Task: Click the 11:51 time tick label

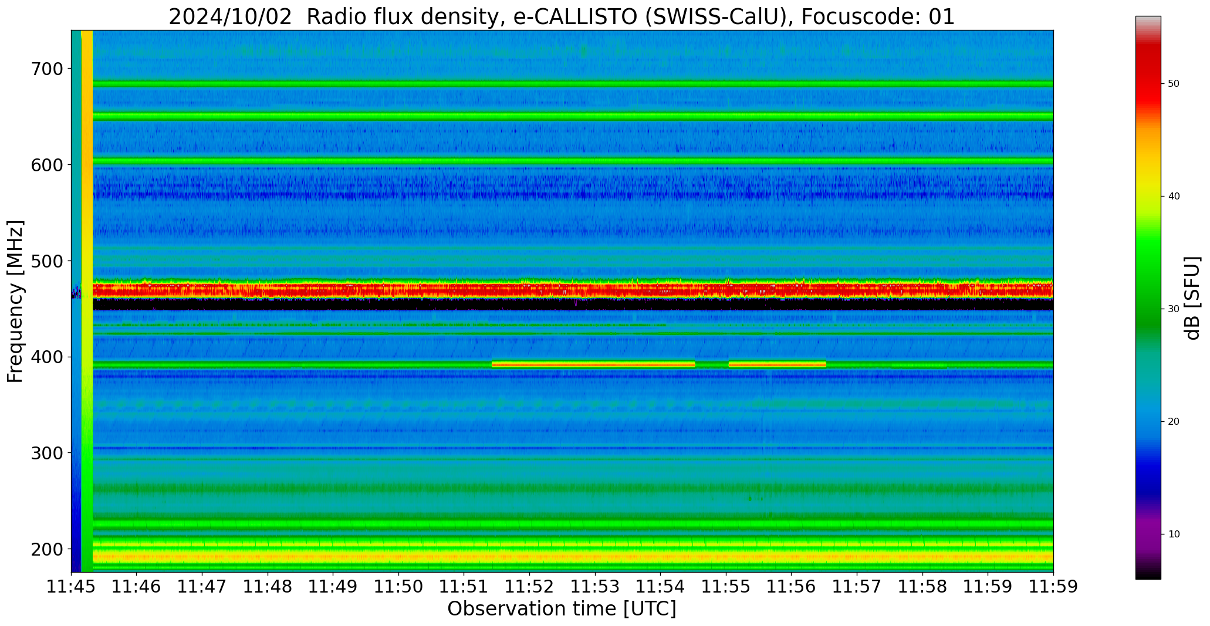Action: tap(464, 587)
